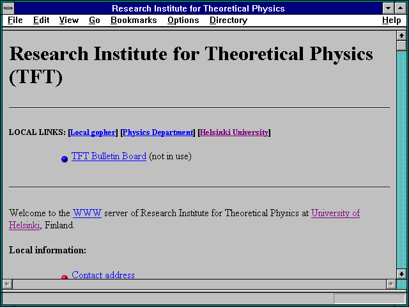Open the Directory menu

click(229, 20)
